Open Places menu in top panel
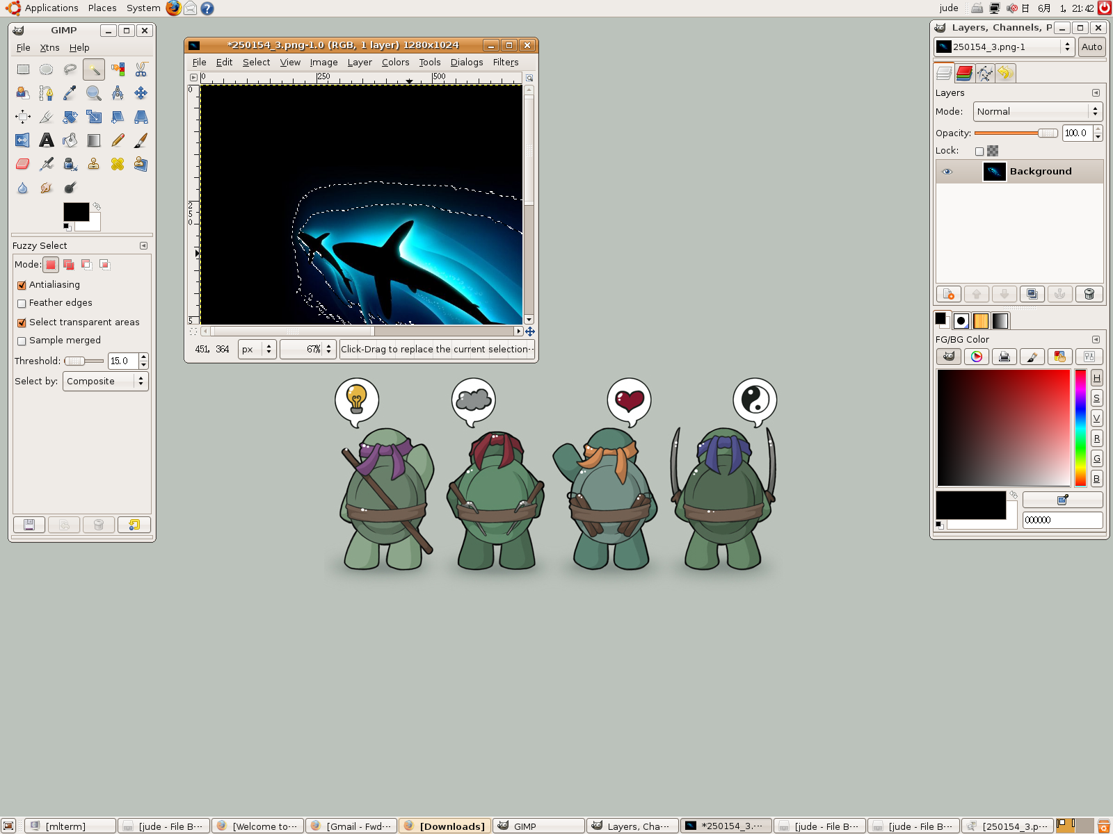The width and height of the screenshot is (1113, 834). click(102, 8)
